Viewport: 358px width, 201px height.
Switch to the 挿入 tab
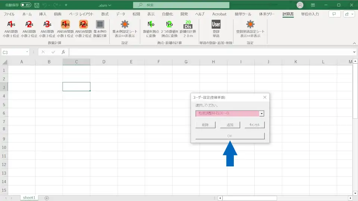(x=43, y=14)
